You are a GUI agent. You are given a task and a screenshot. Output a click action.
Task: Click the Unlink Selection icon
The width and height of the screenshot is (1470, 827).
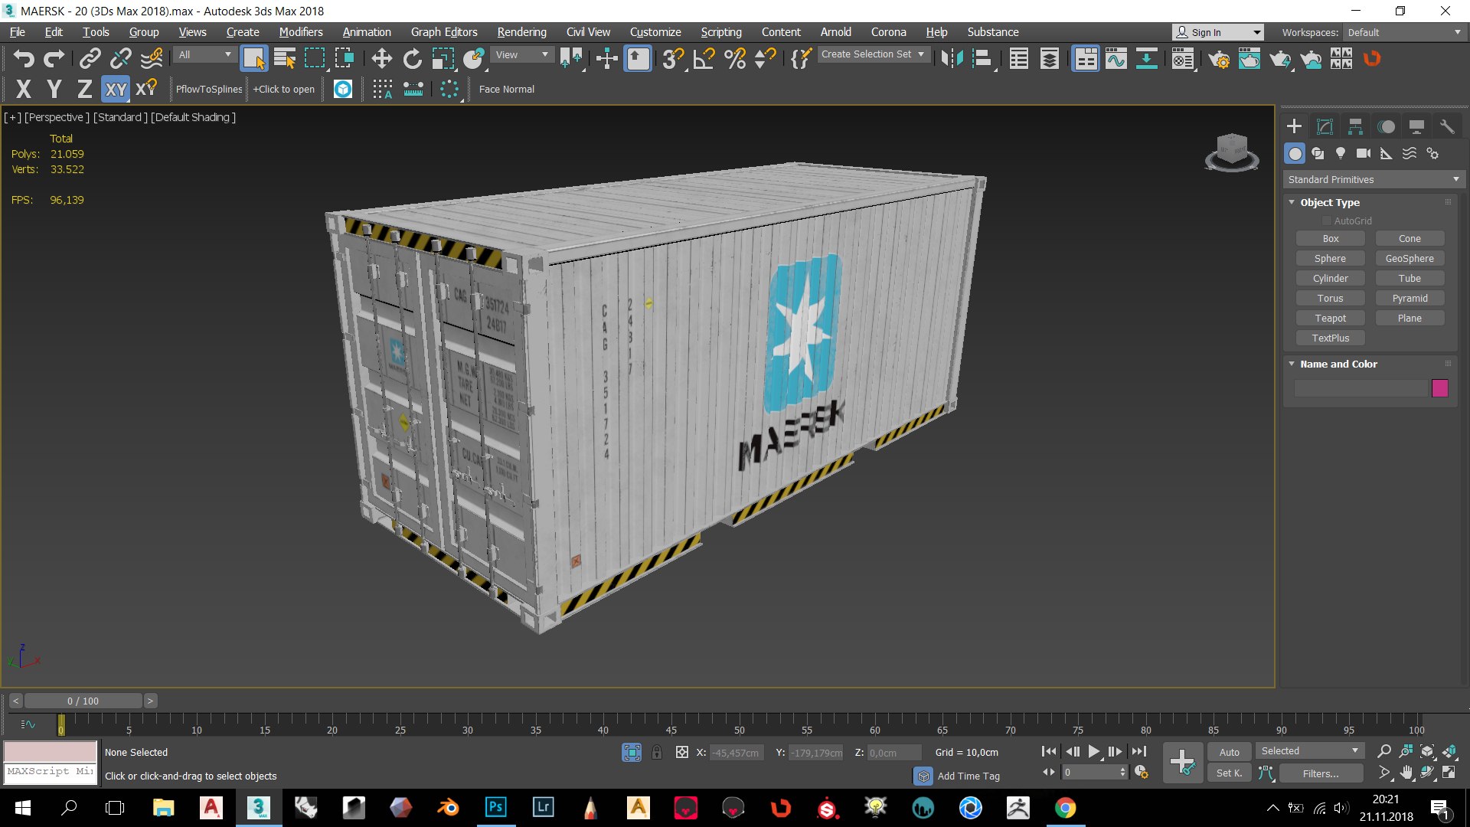point(121,59)
